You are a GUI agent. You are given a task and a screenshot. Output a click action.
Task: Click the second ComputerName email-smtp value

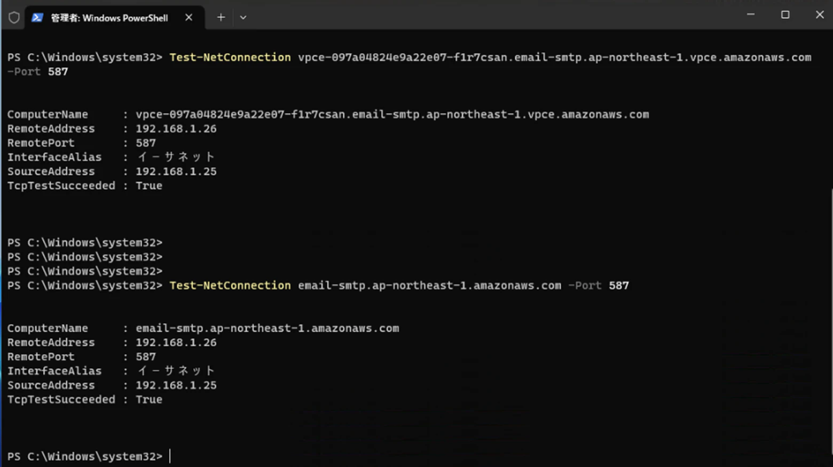(267, 328)
